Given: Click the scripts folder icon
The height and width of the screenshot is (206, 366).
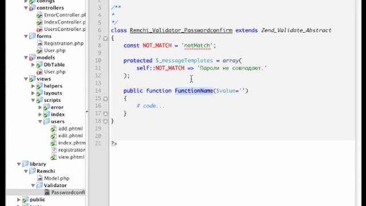Looking at the screenshot, I should pyautogui.click(x=39, y=100).
